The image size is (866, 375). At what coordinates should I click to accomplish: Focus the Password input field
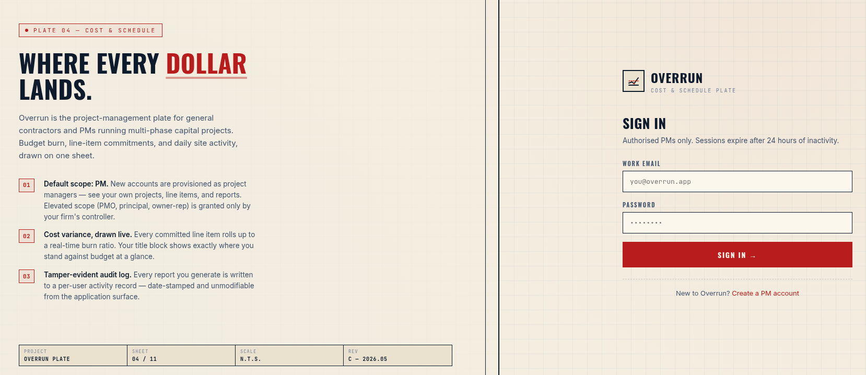(737, 222)
